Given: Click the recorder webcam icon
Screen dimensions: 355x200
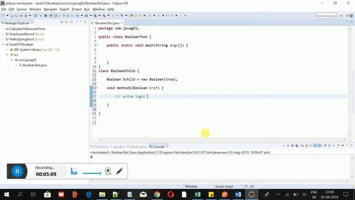Looking at the screenshot, I should (108, 171).
